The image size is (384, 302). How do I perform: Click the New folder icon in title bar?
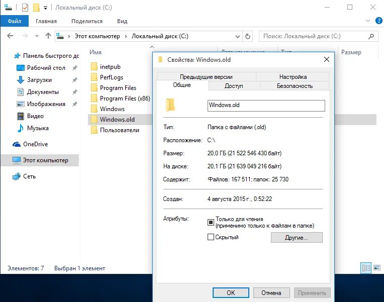(x=36, y=8)
